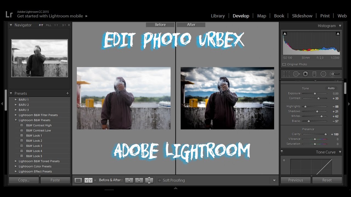This screenshot has width=351, height=197.
Task: Click the Reset button
Action: pyautogui.click(x=327, y=180)
